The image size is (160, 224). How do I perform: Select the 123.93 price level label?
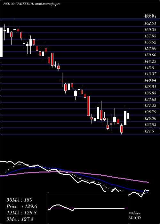(150, 125)
